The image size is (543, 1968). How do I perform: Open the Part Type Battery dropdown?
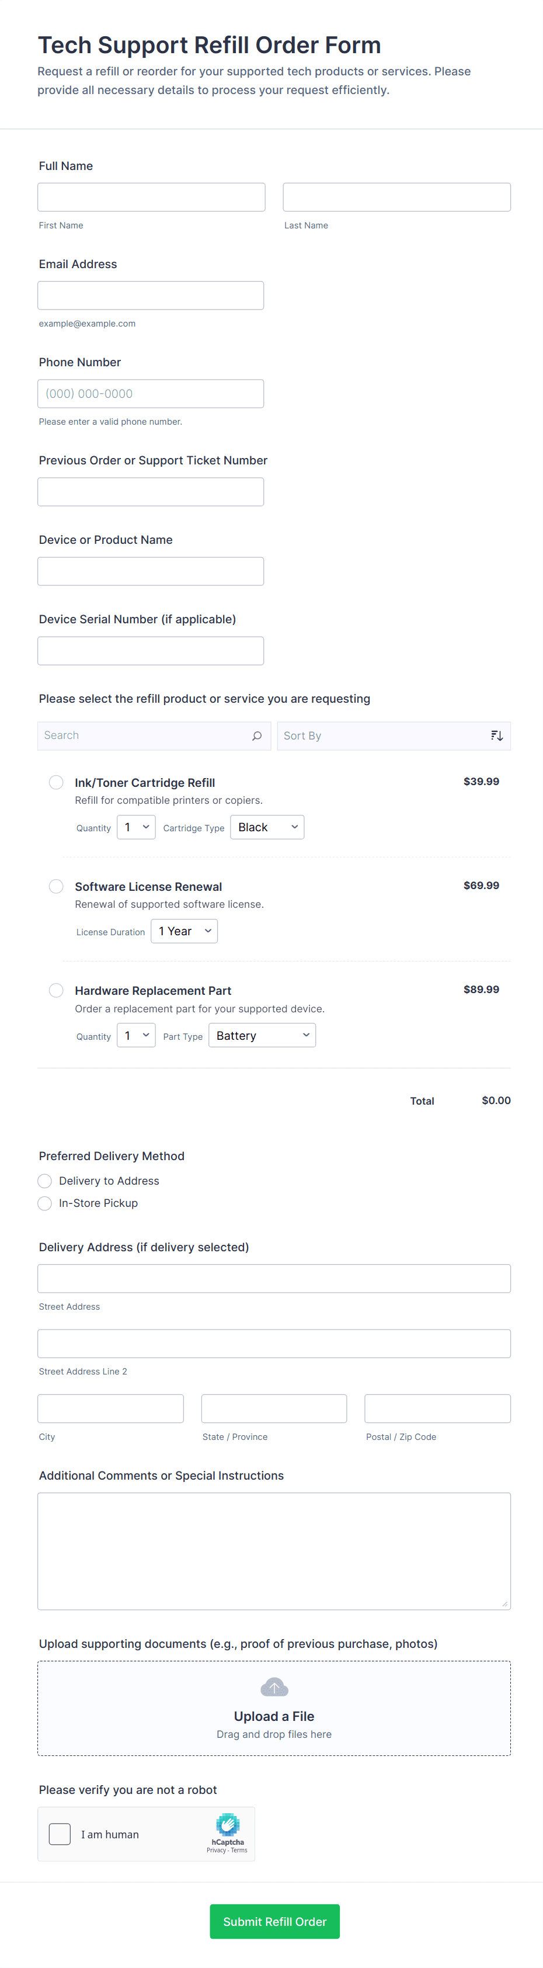(x=262, y=1035)
